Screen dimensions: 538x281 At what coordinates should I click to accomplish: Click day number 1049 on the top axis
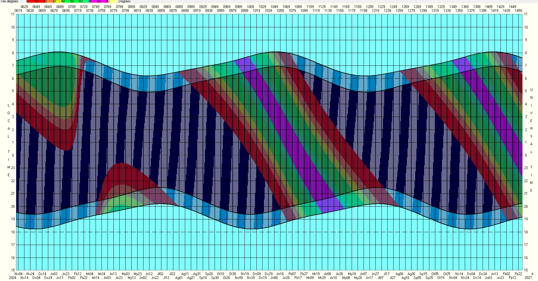click(x=274, y=7)
